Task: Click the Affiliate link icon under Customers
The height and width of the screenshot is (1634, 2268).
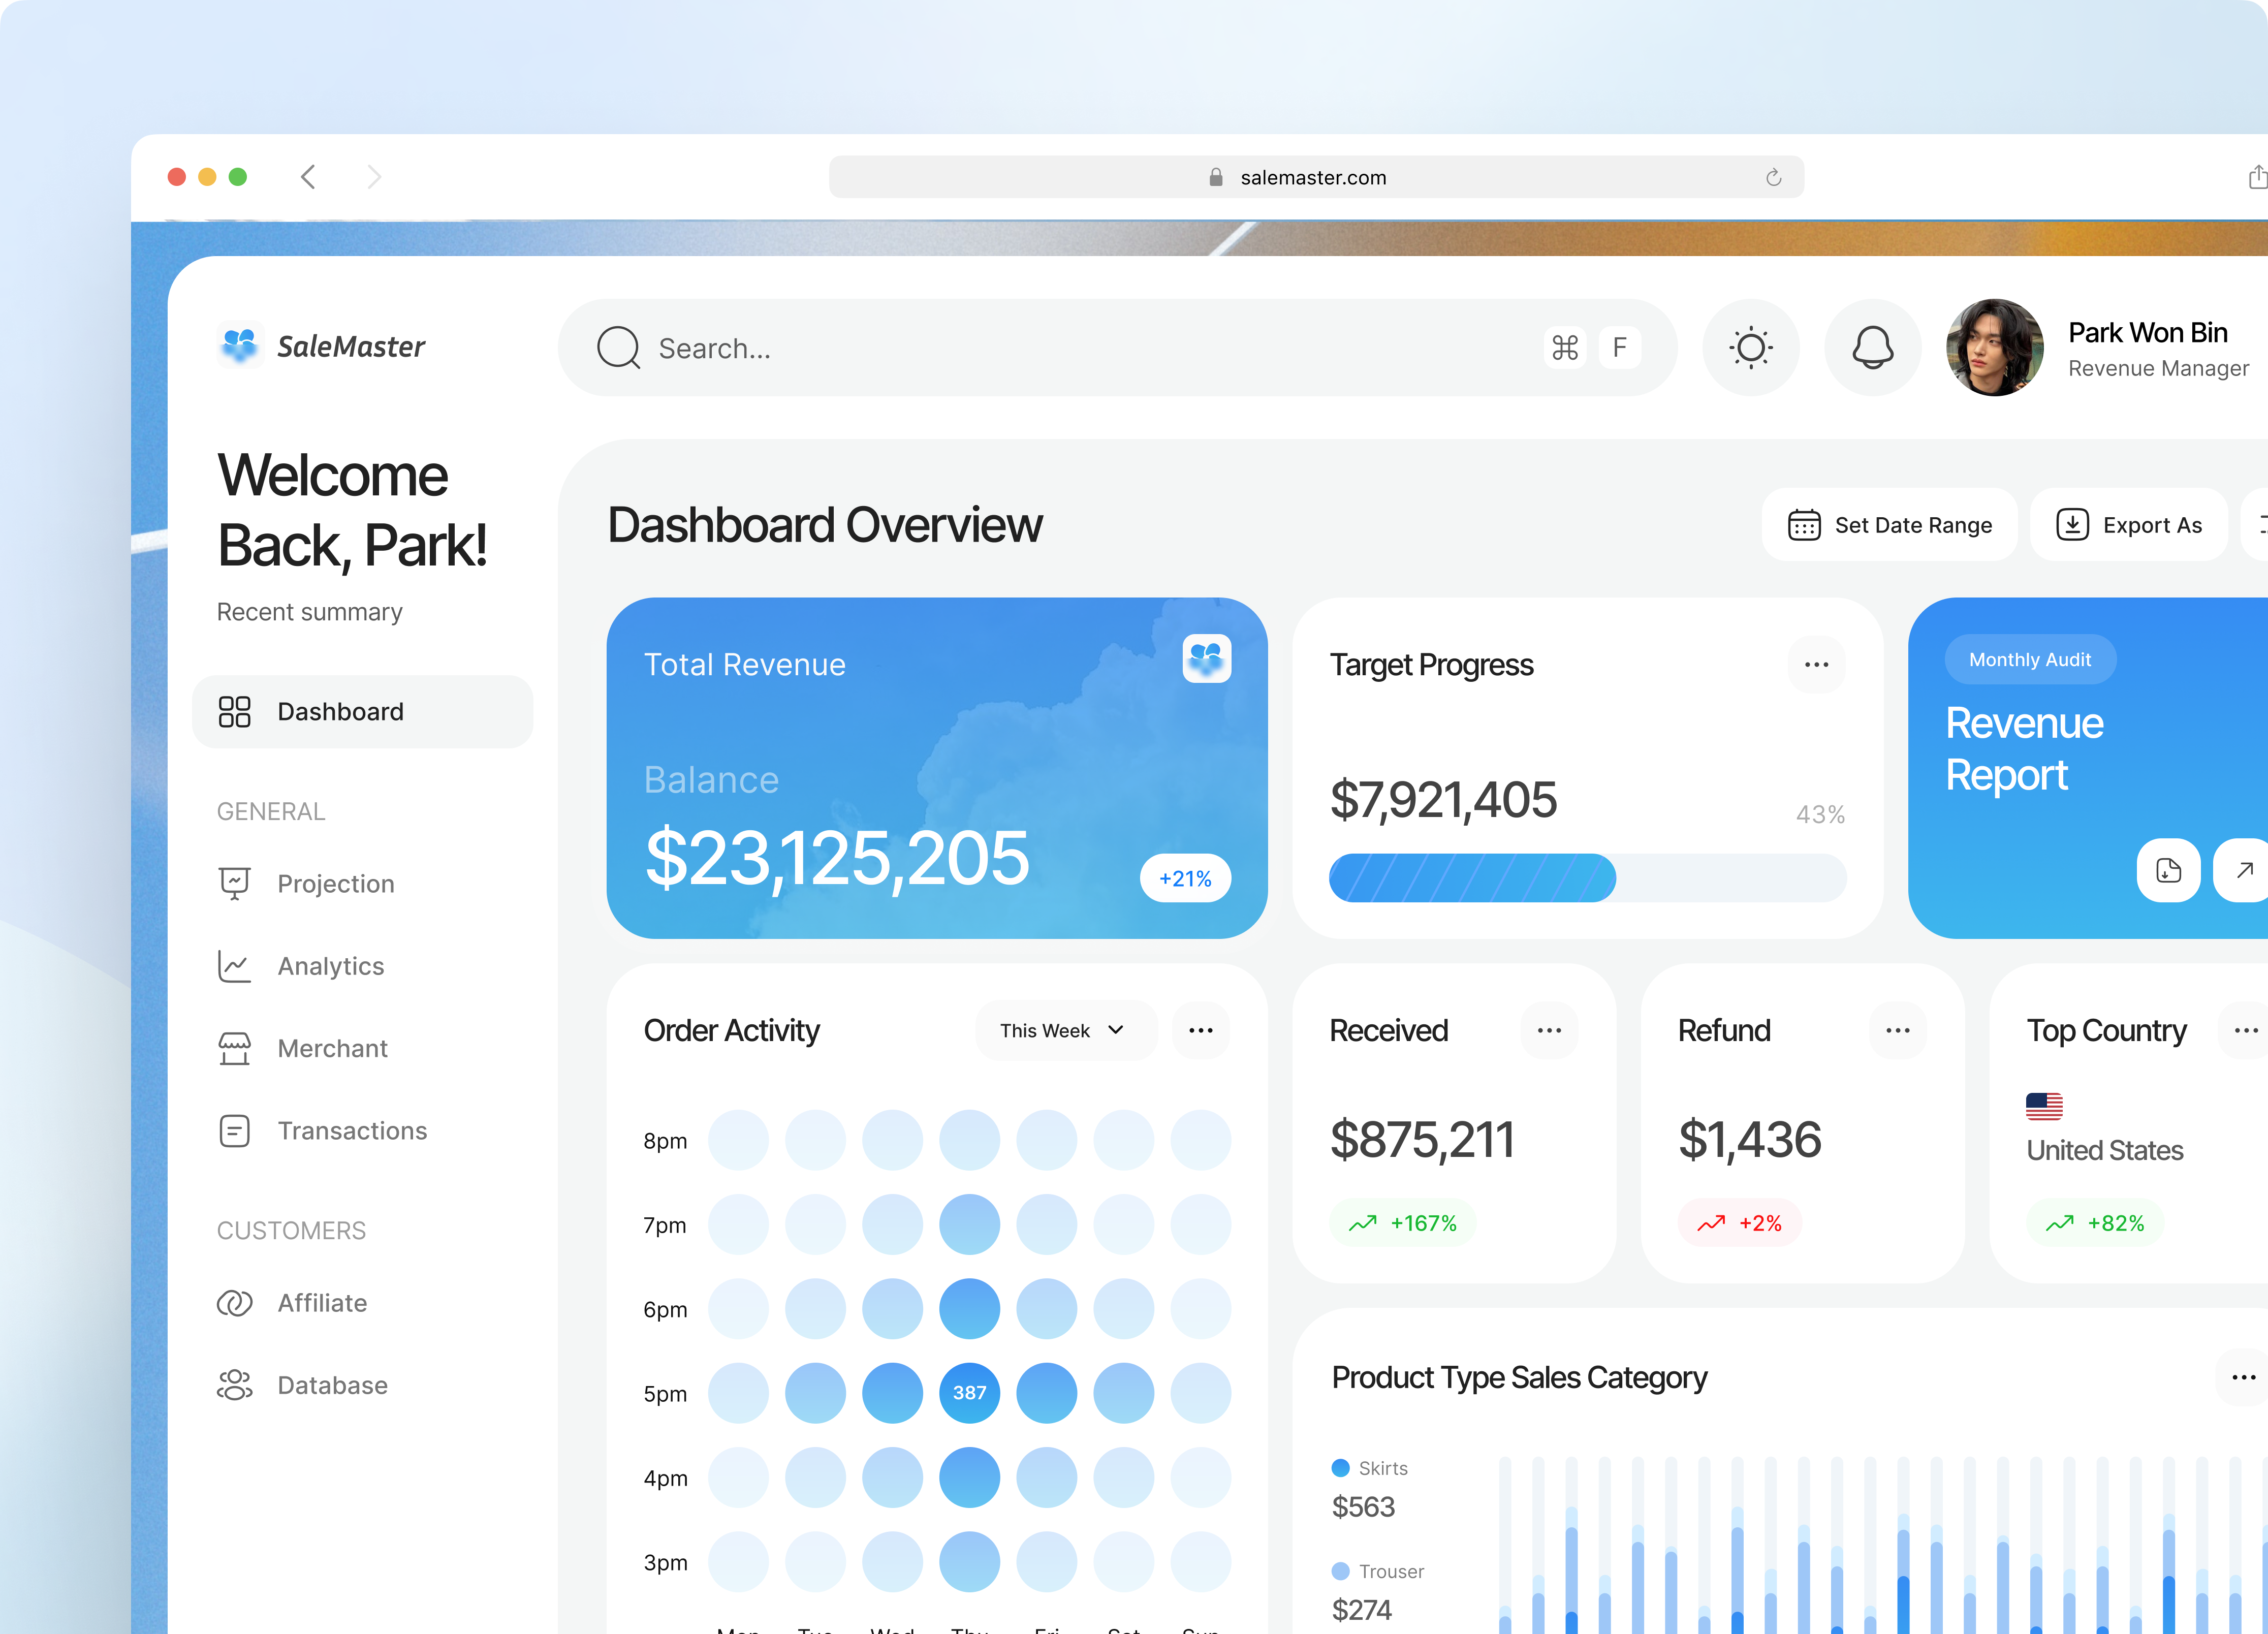Action: point(234,1303)
